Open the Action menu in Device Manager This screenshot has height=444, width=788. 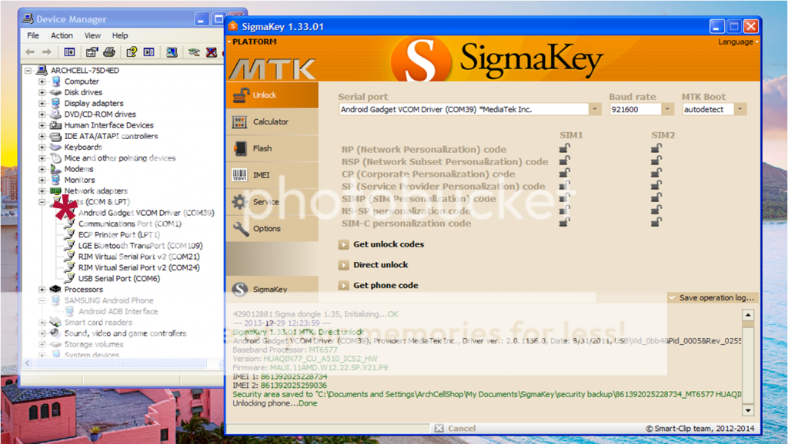(x=62, y=35)
